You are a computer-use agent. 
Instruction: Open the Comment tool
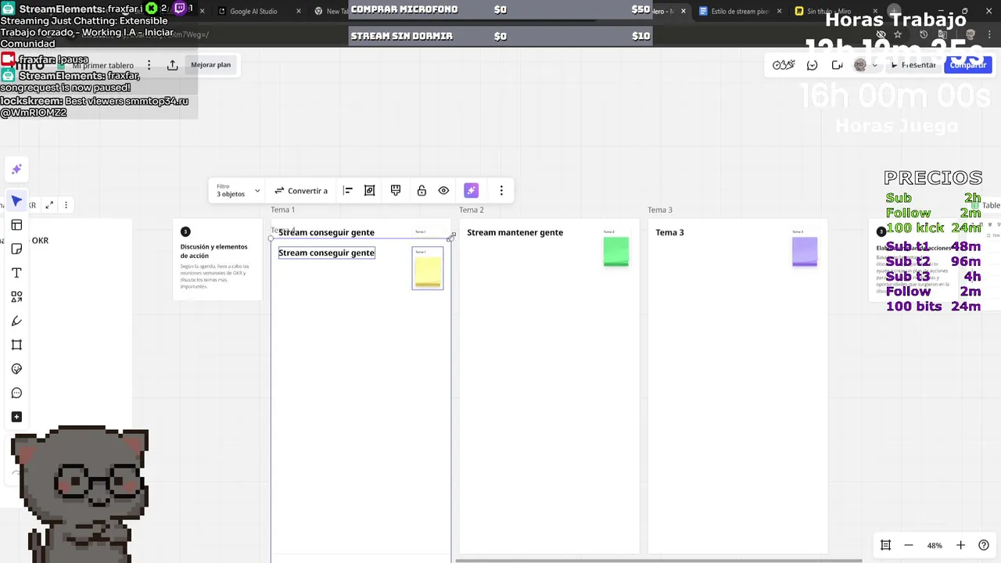(16, 393)
